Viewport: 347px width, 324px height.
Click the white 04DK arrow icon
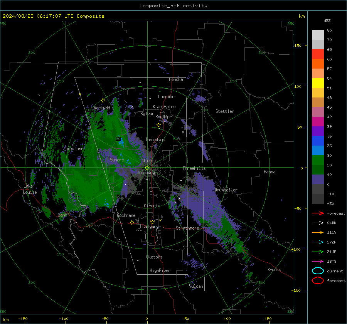(x=318, y=223)
